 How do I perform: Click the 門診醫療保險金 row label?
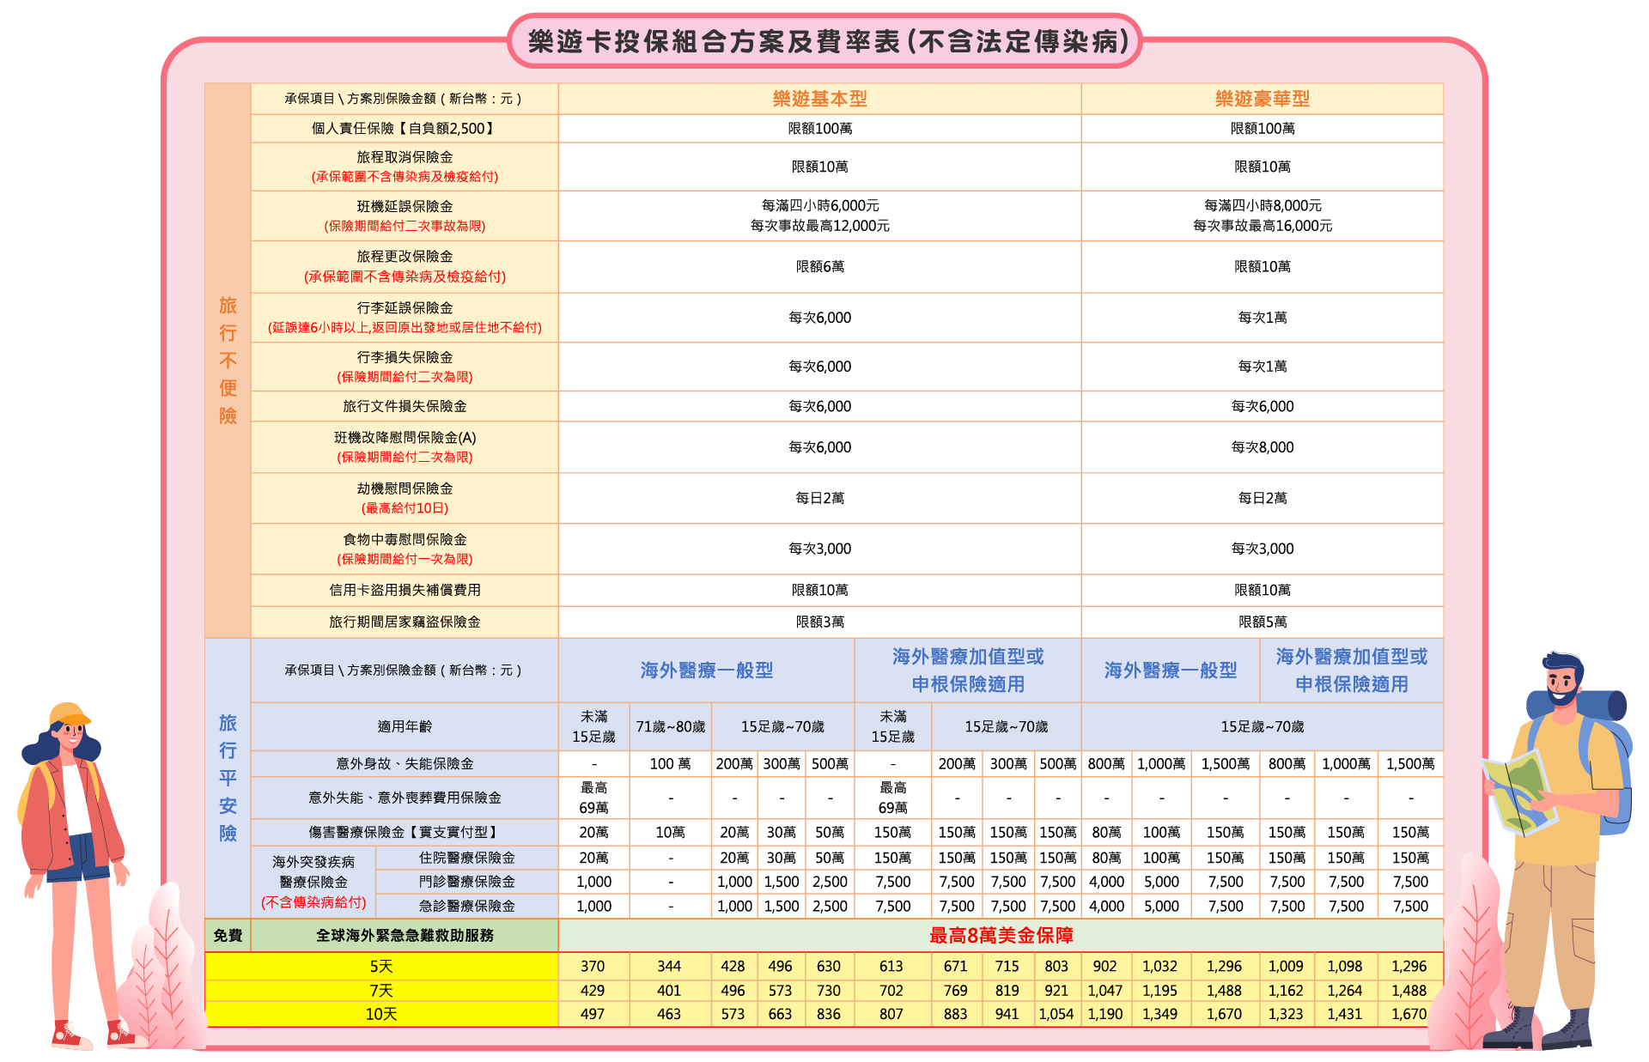466,882
